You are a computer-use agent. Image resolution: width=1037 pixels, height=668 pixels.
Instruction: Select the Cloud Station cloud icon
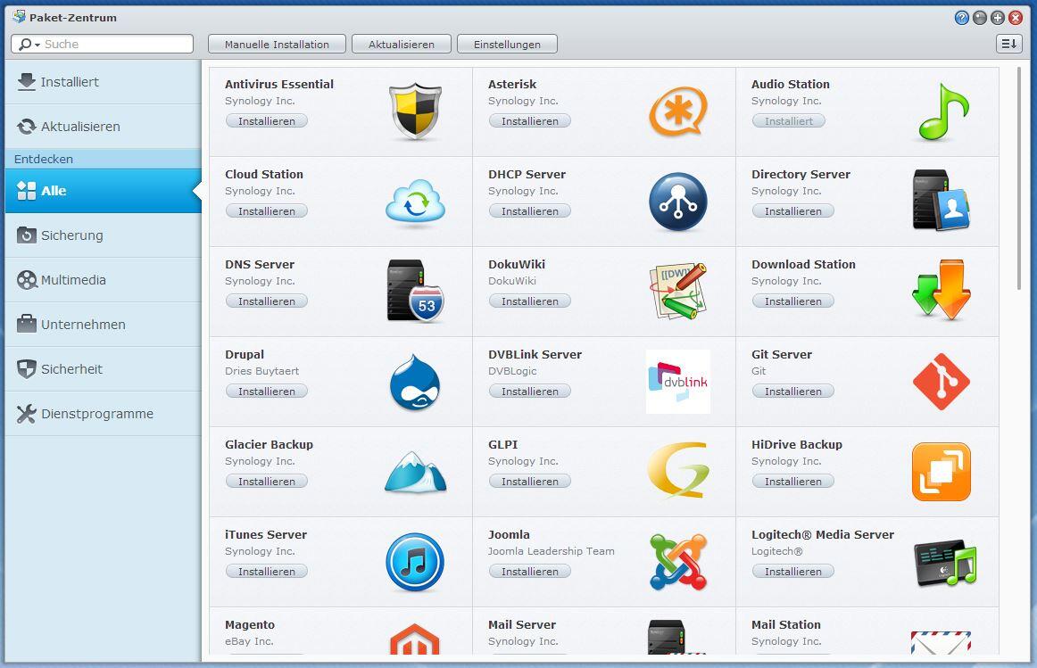tap(415, 201)
